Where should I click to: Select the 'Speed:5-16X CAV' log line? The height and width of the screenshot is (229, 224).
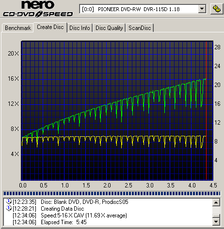coord(84,215)
